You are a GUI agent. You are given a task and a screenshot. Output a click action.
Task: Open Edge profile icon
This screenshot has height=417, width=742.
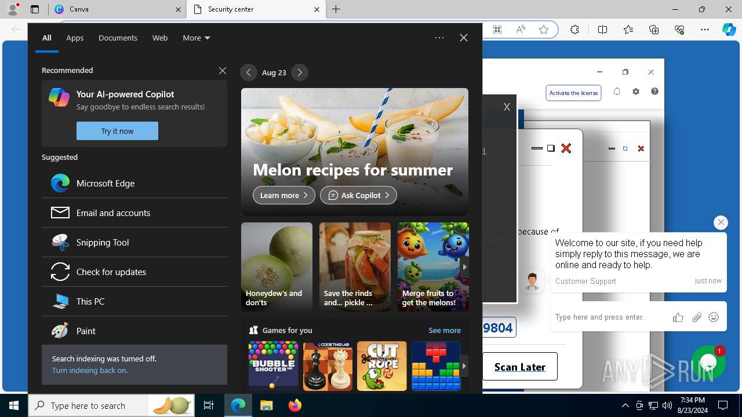(x=13, y=9)
